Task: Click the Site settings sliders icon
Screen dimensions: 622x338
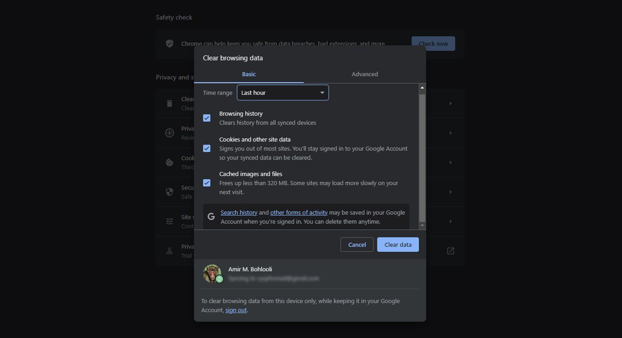Action: coord(169,221)
